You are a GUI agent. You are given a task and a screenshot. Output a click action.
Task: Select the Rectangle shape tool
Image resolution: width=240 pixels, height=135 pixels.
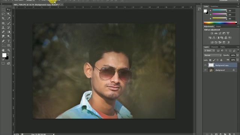tap(9, 45)
